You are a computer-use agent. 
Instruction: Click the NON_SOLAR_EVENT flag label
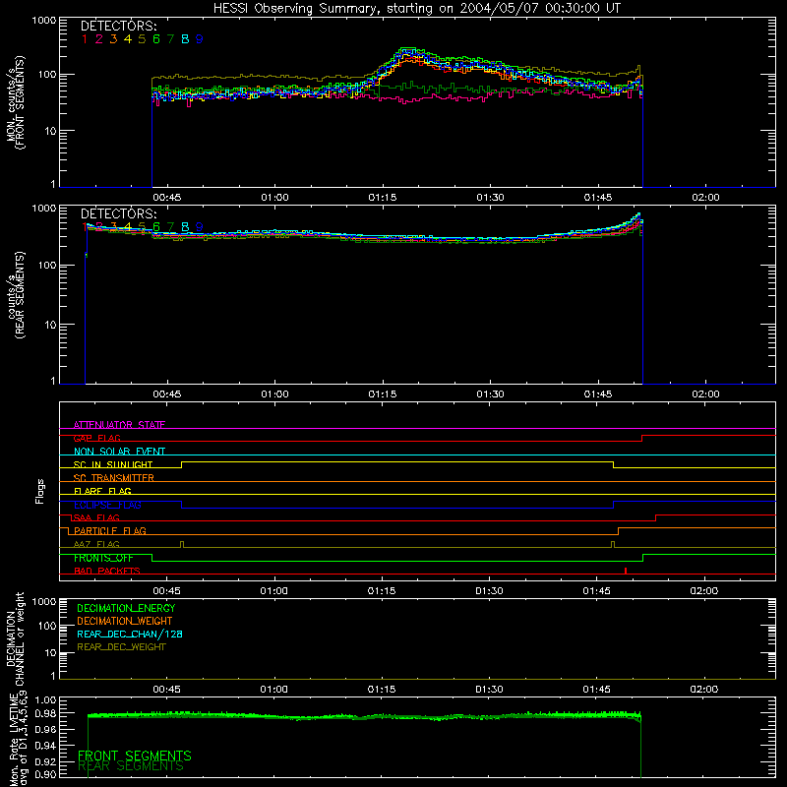[119, 452]
